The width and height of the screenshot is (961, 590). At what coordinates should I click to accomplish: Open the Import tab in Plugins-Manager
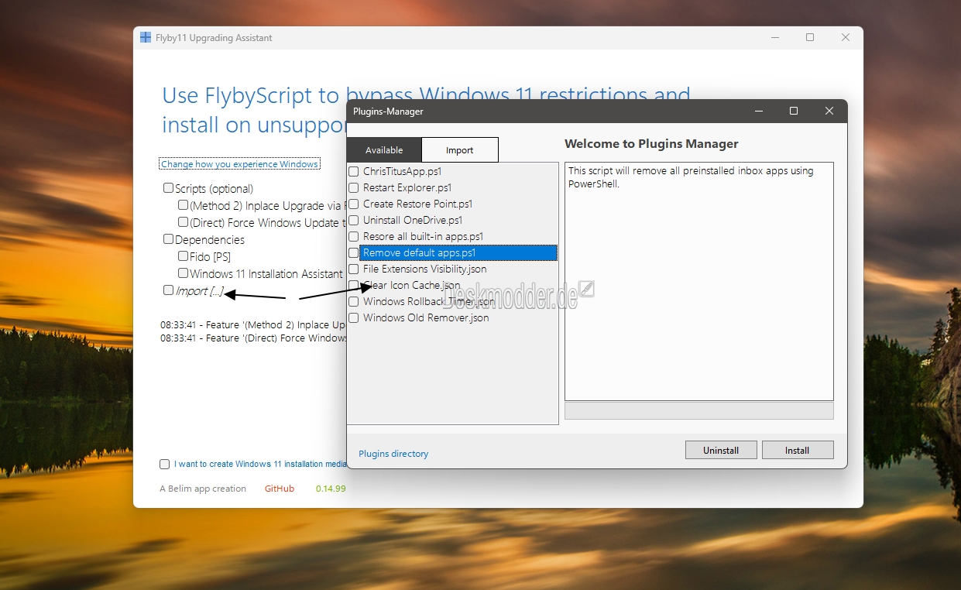point(460,150)
